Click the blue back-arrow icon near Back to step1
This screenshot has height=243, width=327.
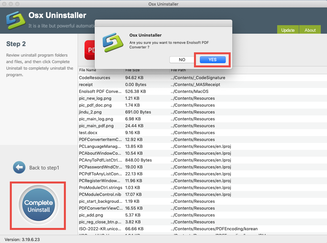(x=19, y=167)
